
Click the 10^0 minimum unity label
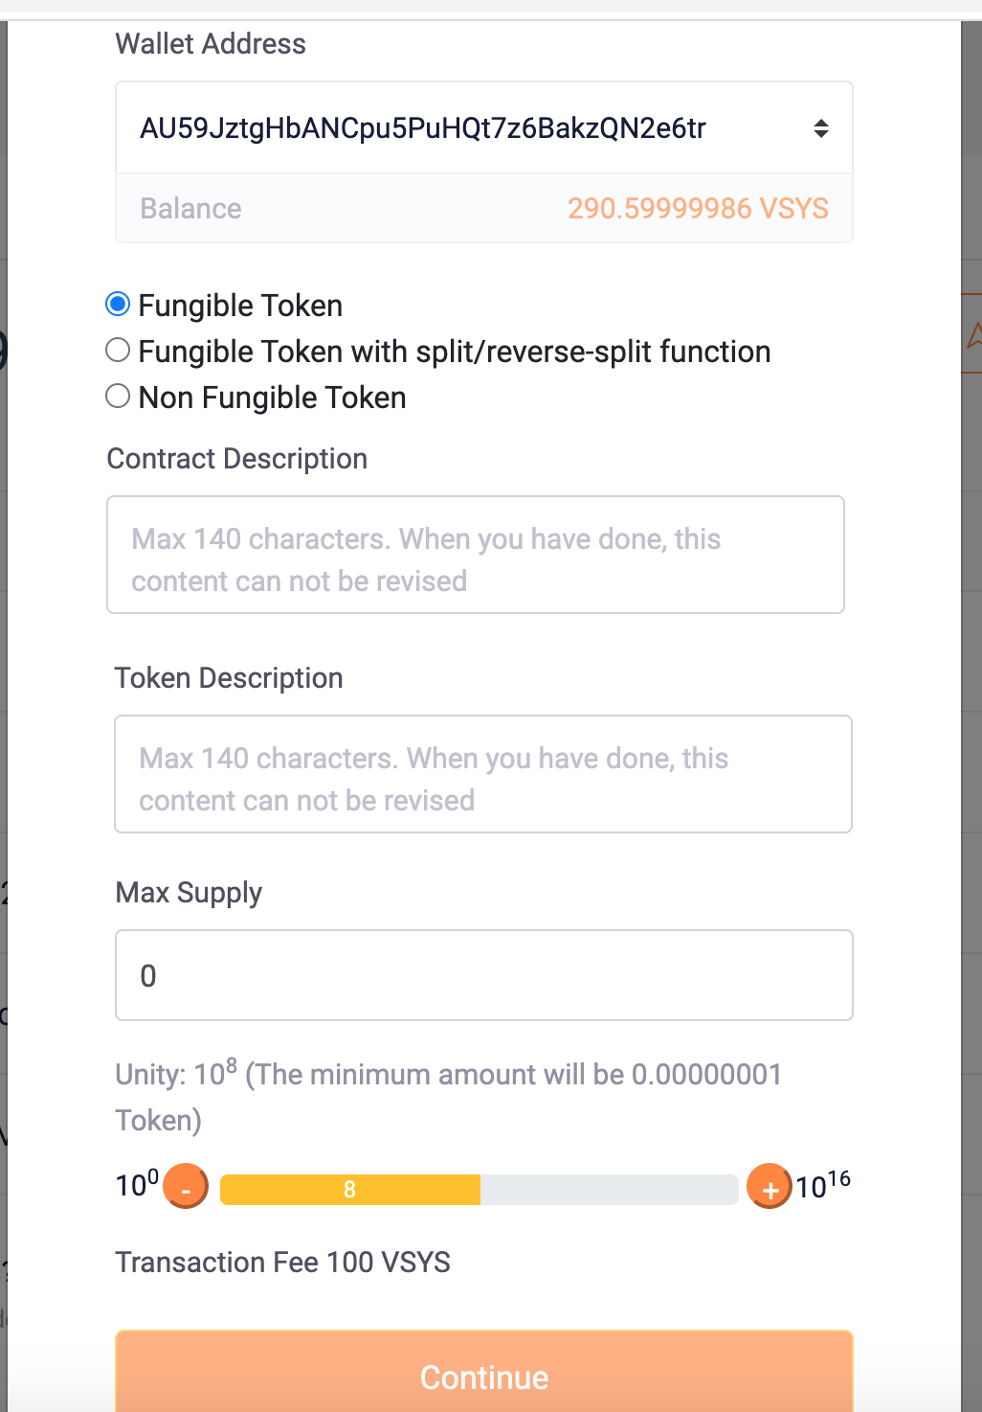136,1185
